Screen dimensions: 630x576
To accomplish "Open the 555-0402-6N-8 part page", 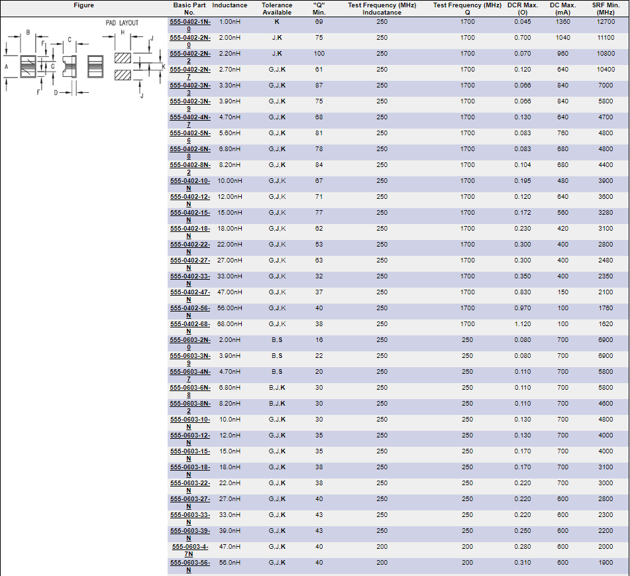I will [189, 149].
